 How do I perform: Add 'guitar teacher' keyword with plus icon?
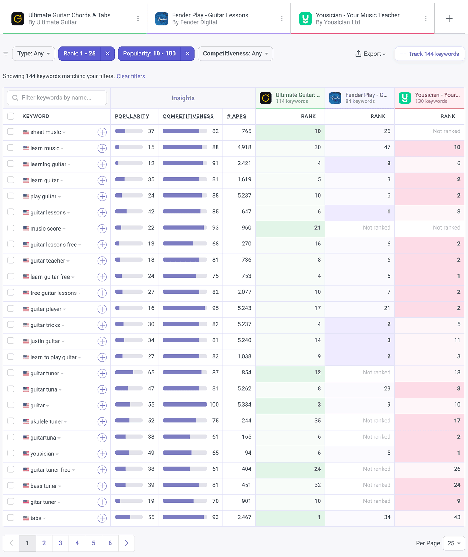(102, 261)
